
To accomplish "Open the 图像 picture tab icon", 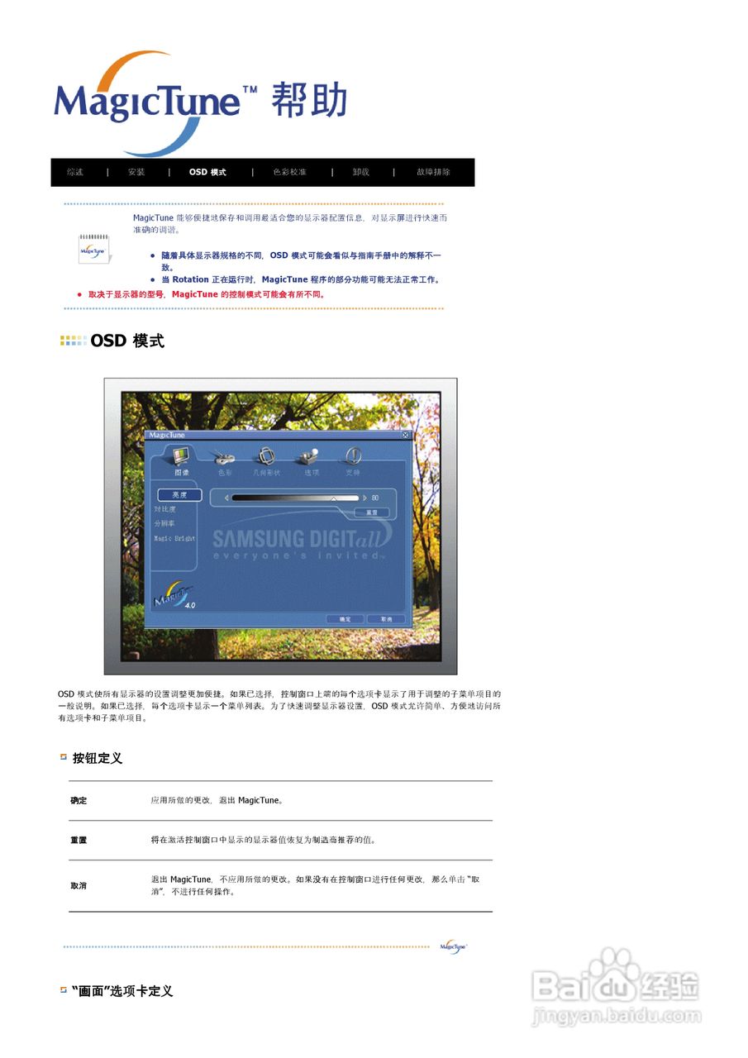I will [181, 456].
